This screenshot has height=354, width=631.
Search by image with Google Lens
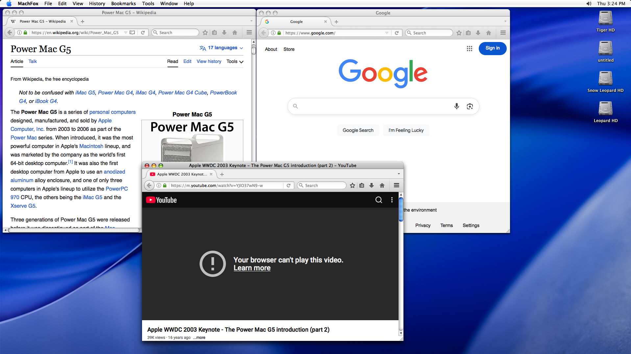coord(470,106)
